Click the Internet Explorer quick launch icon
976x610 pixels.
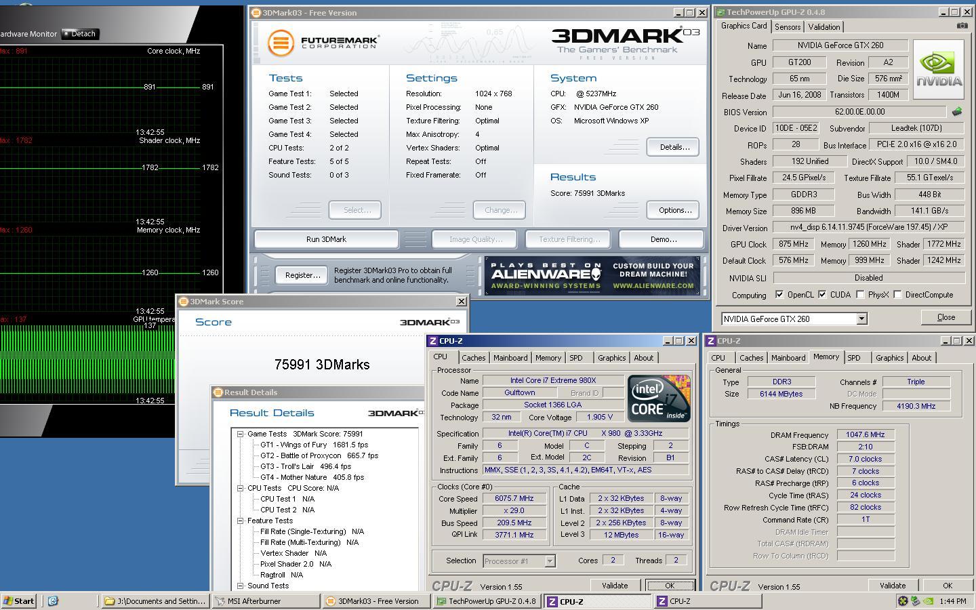pyautogui.click(x=53, y=601)
